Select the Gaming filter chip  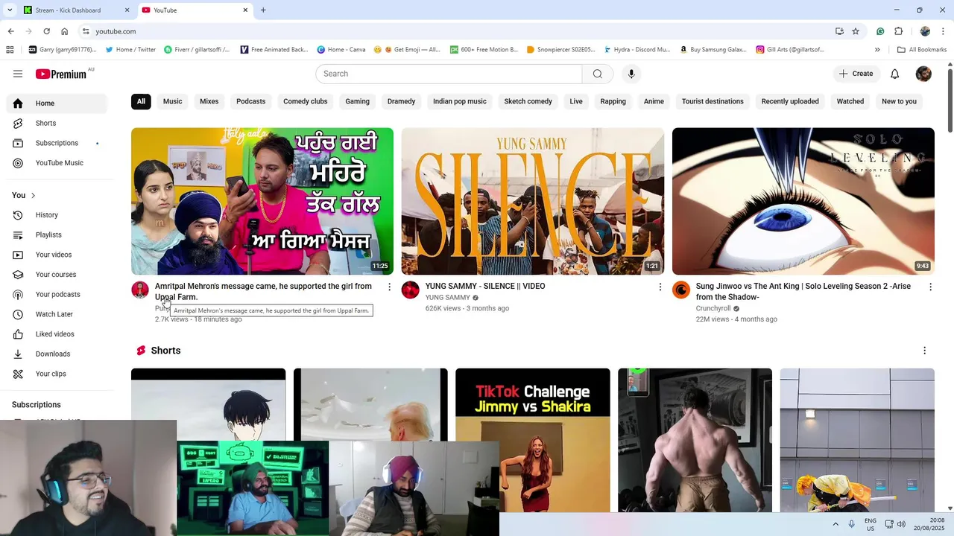coord(358,101)
